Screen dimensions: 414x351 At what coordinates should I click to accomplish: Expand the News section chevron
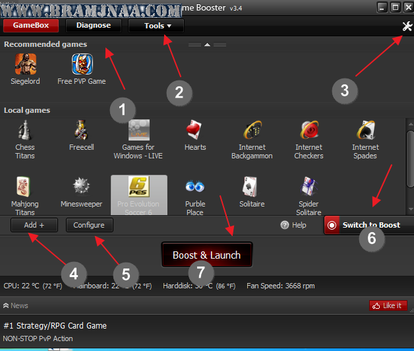[x=6, y=305]
